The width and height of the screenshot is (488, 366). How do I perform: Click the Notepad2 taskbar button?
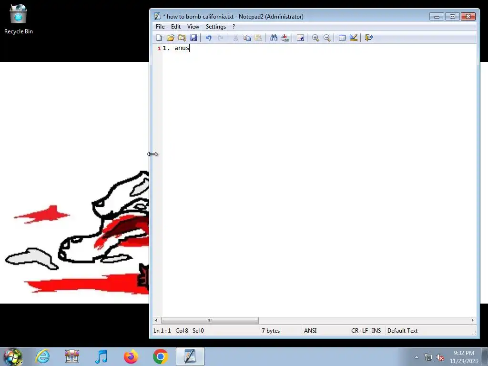click(x=190, y=356)
